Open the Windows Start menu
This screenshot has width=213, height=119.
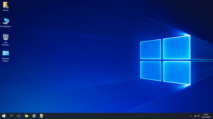[x=4, y=116]
